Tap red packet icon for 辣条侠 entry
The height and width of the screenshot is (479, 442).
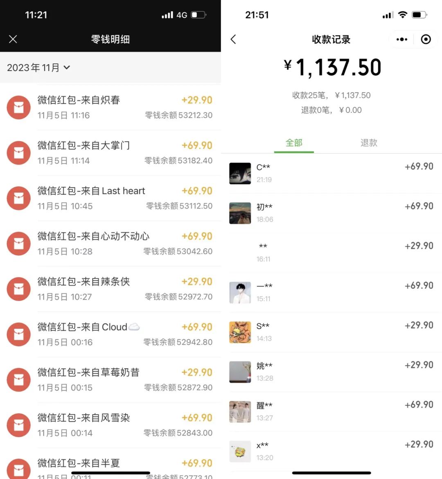pos(19,289)
